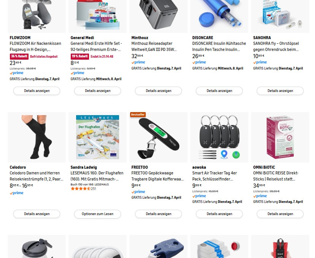The width and height of the screenshot is (315, 258).
Task: Click Optionen zum Lesen button
Action: click(97, 214)
